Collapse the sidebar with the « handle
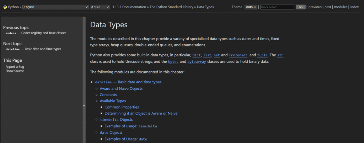 [x=84, y=105]
